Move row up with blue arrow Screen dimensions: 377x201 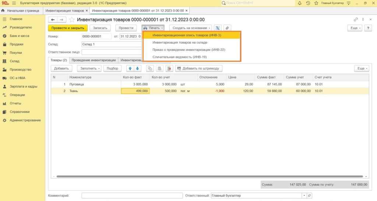(x=130, y=69)
